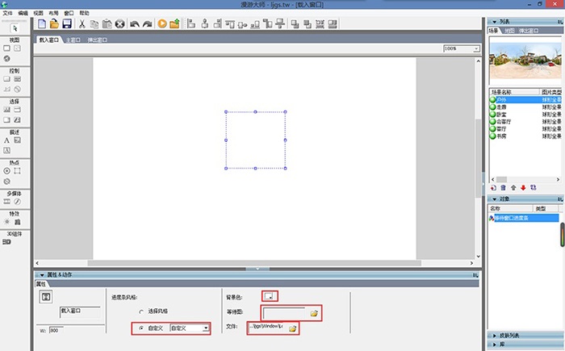Select the 等待窗口进度条 object row
Image resolution: width=565 pixels, height=351 pixels.
coord(524,218)
